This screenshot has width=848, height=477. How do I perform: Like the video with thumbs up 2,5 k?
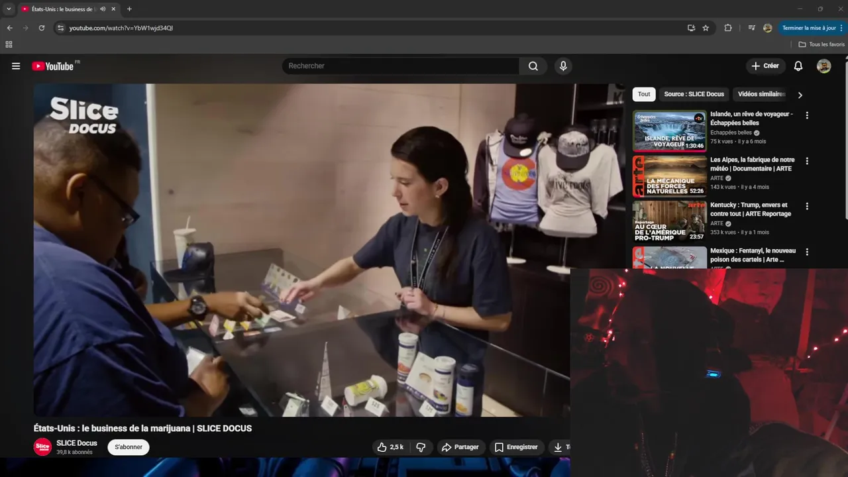click(x=390, y=447)
